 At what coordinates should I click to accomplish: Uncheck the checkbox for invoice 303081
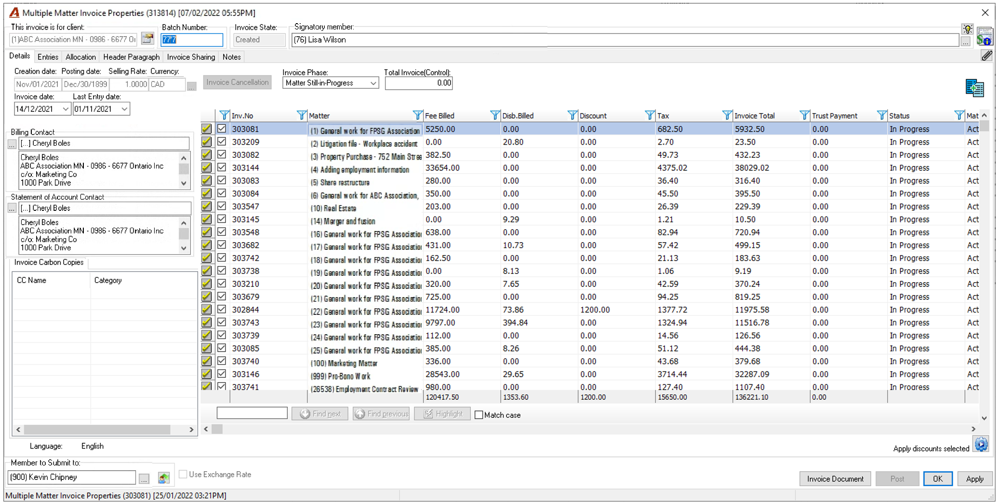[x=222, y=129]
